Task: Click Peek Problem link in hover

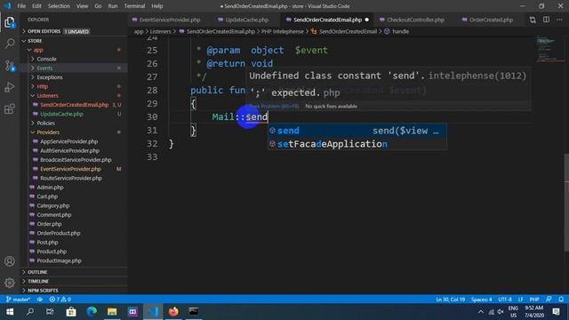Action: tap(275, 106)
